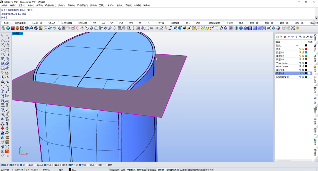This screenshot has height=171, width=318.
Task: Click the blue help icon in layer panel
Action: (311, 37)
